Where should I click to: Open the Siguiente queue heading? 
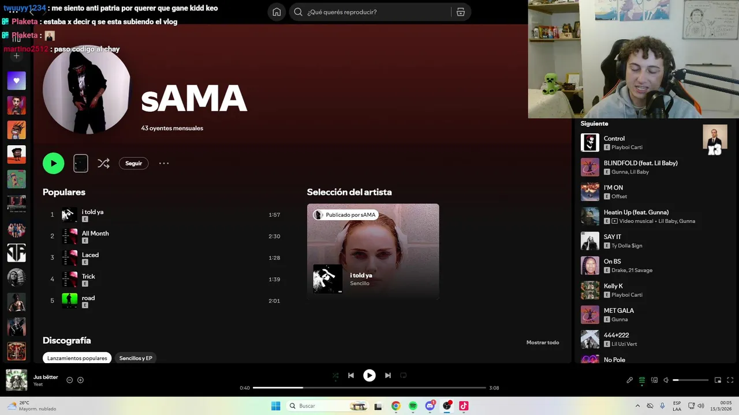point(594,123)
